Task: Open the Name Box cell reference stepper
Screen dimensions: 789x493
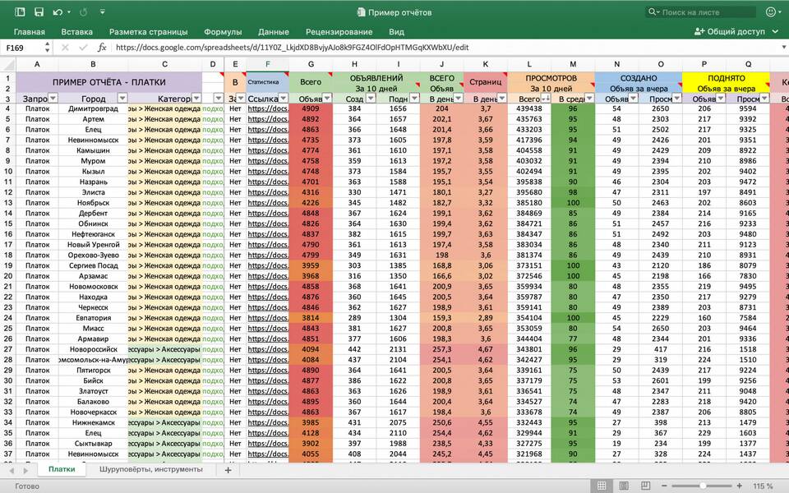Action: (48, 48)
